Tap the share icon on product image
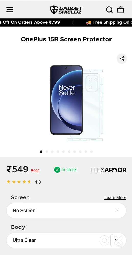Image resolution: width=132 pixels, height=255 pixels. 122,58
